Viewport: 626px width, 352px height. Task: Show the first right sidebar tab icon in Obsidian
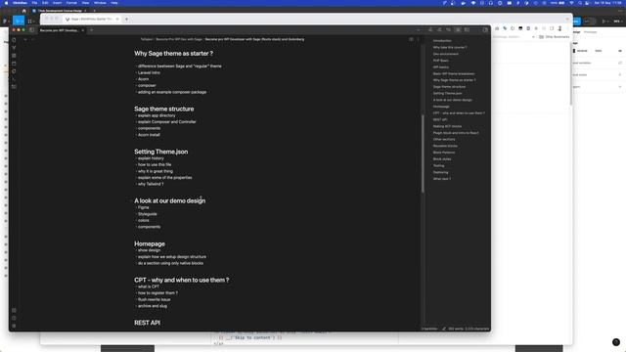click(430, 30)
